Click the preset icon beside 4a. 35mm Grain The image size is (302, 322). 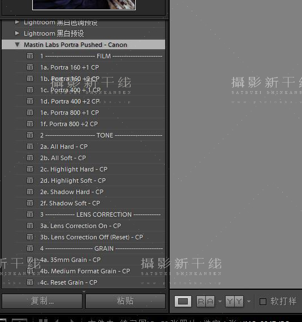pos(30,260)
